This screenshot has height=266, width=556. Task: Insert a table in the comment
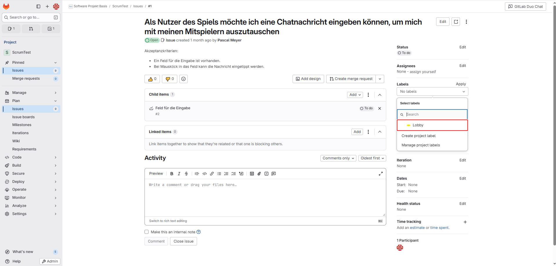coord(252,174)
